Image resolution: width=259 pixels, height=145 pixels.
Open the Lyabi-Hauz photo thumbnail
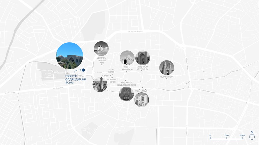(x=142, y=100)
